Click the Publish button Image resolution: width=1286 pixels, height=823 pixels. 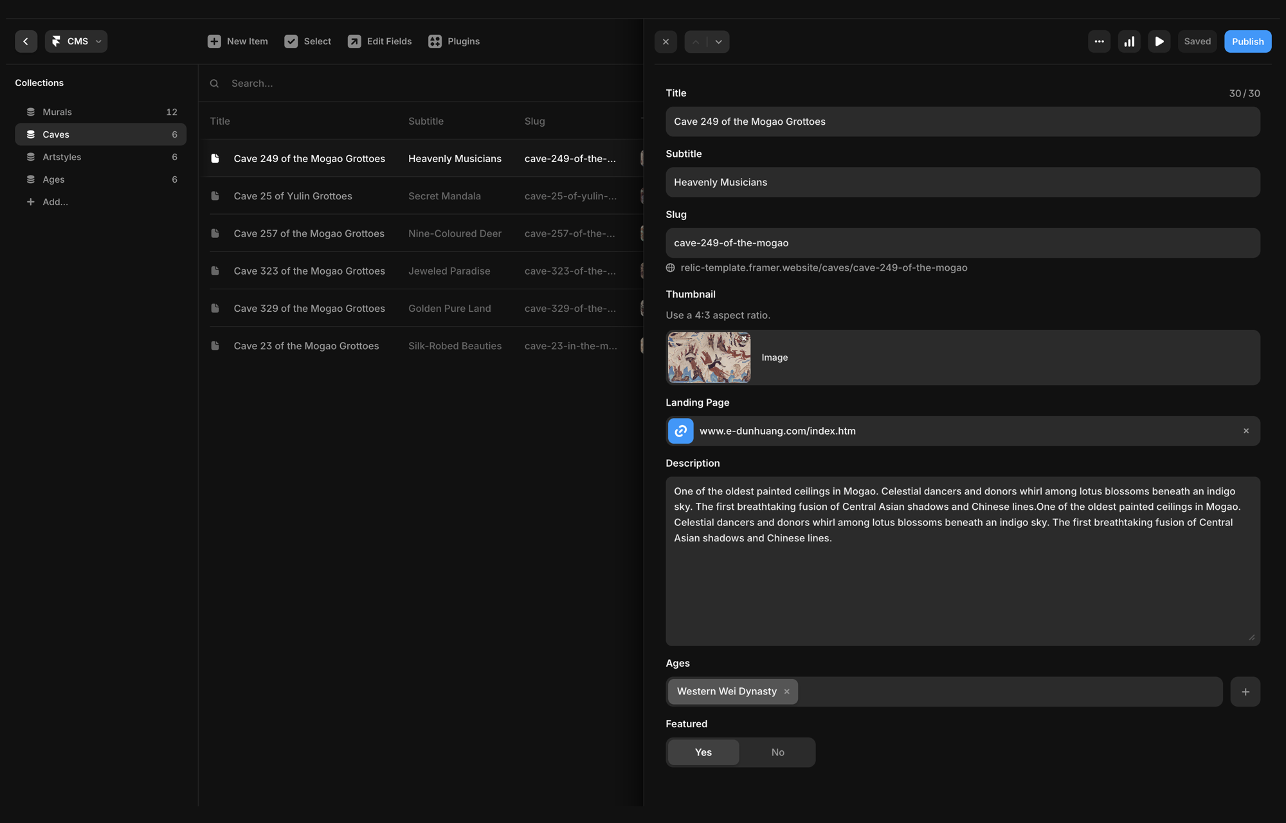click(x=1247, y=42)
